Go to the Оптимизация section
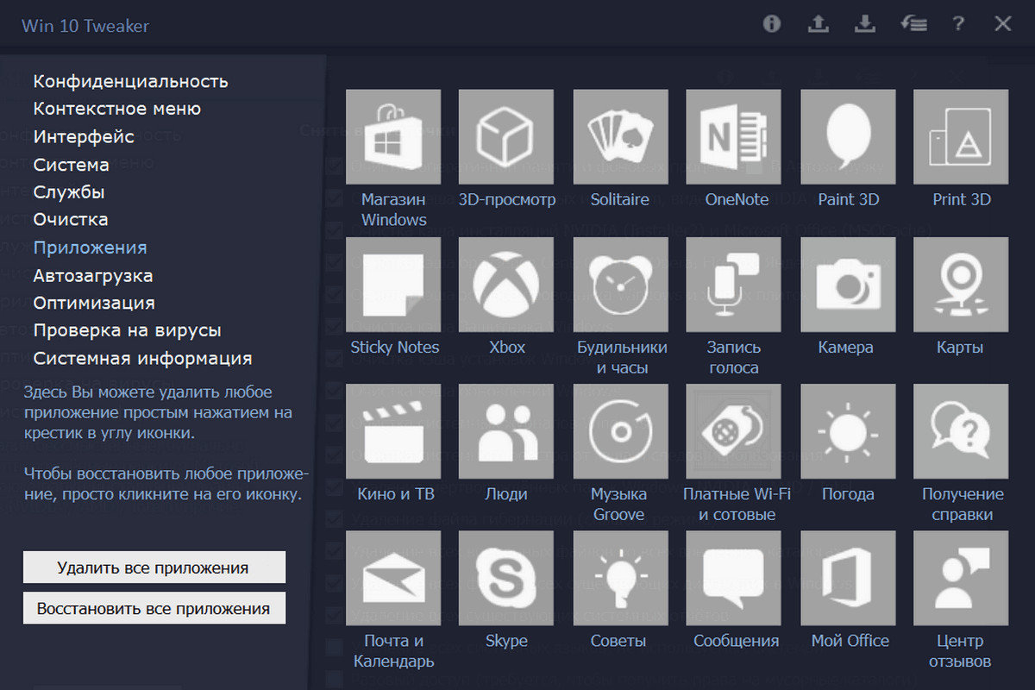 pos(94,303)
